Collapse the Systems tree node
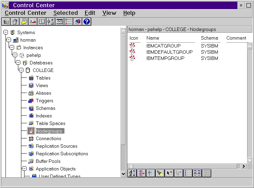This screenshot has height=188, width=254. [6, 32]
